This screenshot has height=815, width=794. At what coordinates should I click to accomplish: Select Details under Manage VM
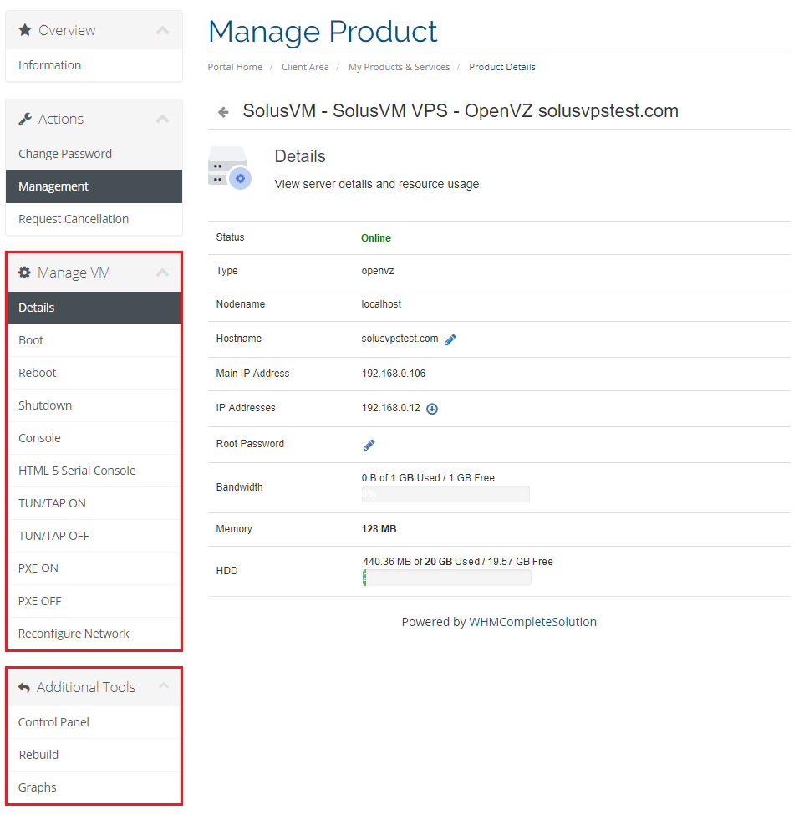[x=94, y=308]
